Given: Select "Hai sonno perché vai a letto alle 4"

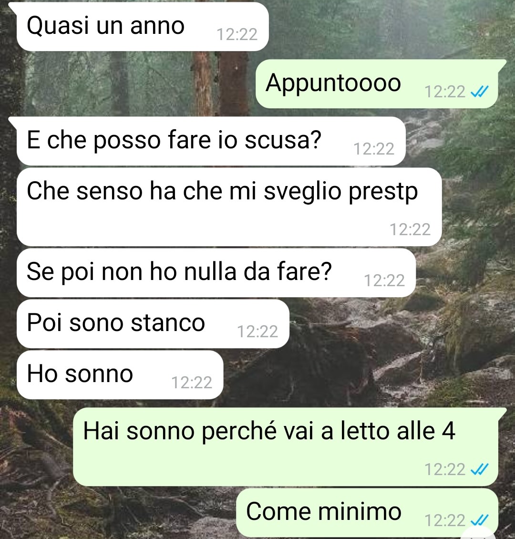Looking at the screenshot, I should pyautogui.click(x=286, y=447).
